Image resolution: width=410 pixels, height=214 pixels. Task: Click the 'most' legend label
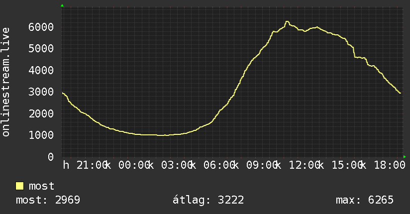point(42,186)
